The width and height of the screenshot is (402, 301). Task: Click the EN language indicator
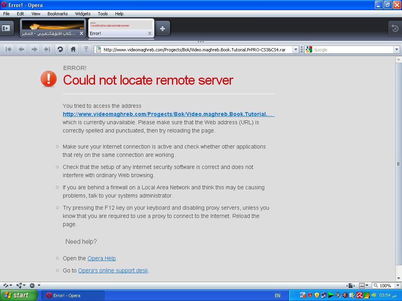coord(278,296)
